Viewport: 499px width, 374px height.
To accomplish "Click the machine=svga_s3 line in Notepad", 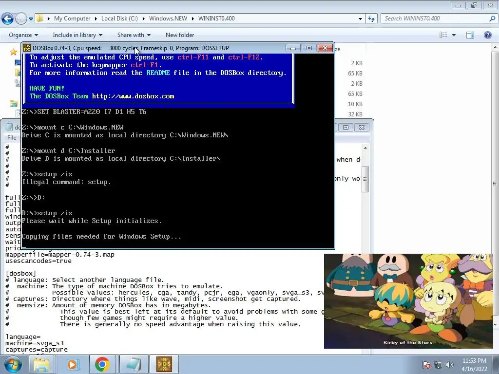I will (x=35, y=343).
